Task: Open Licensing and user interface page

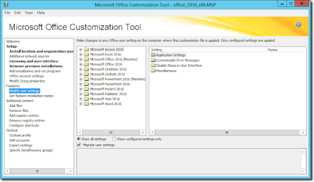Action: (34, 61)
